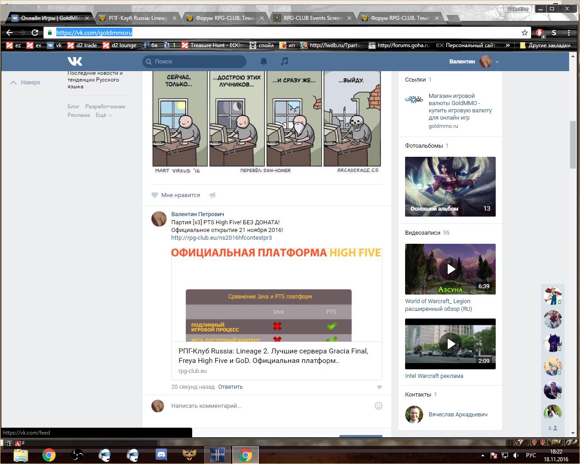Share the comic post via megaphone icon
This screenshot has width=580, height=464.
tap(212, 195)
